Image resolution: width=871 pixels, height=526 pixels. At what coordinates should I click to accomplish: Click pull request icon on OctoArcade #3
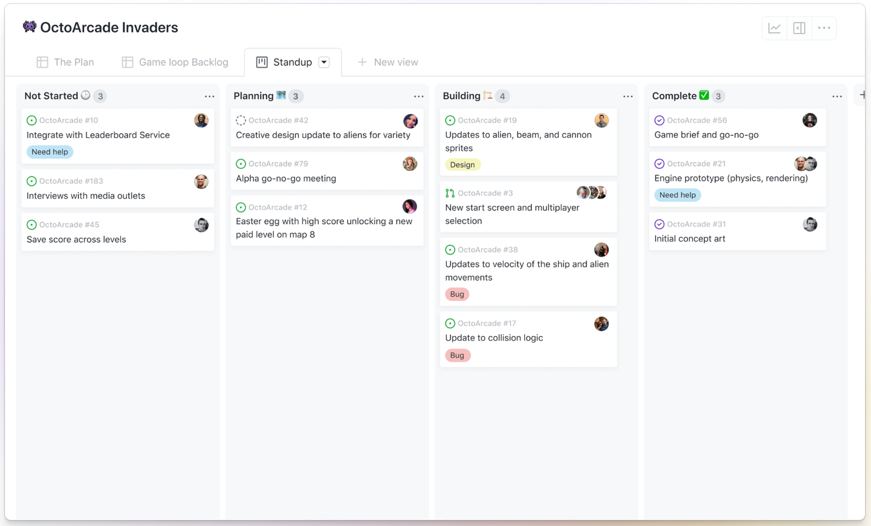(x=450, y=193)
